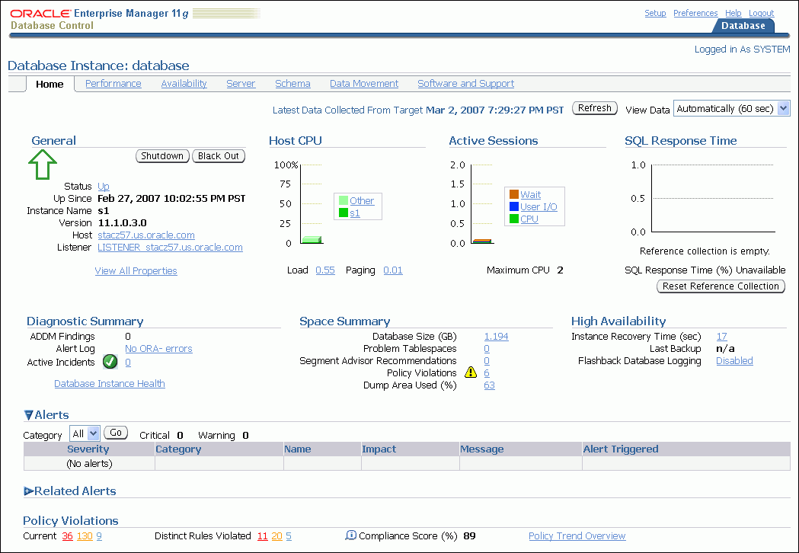This screenshot has height=553, width=799.
Task: Open View All Properties
Action: (x=136, y=270)
